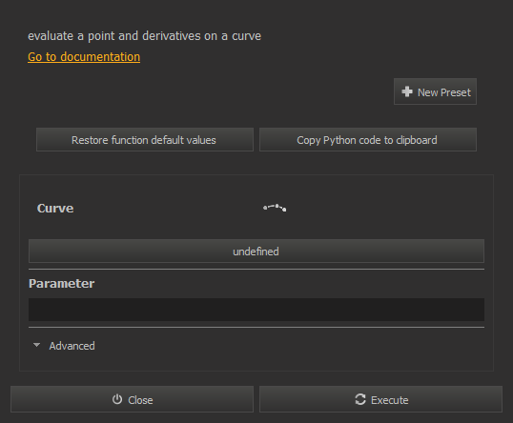
Task: Click the bold Parameter label
Action: coord(62,283)
